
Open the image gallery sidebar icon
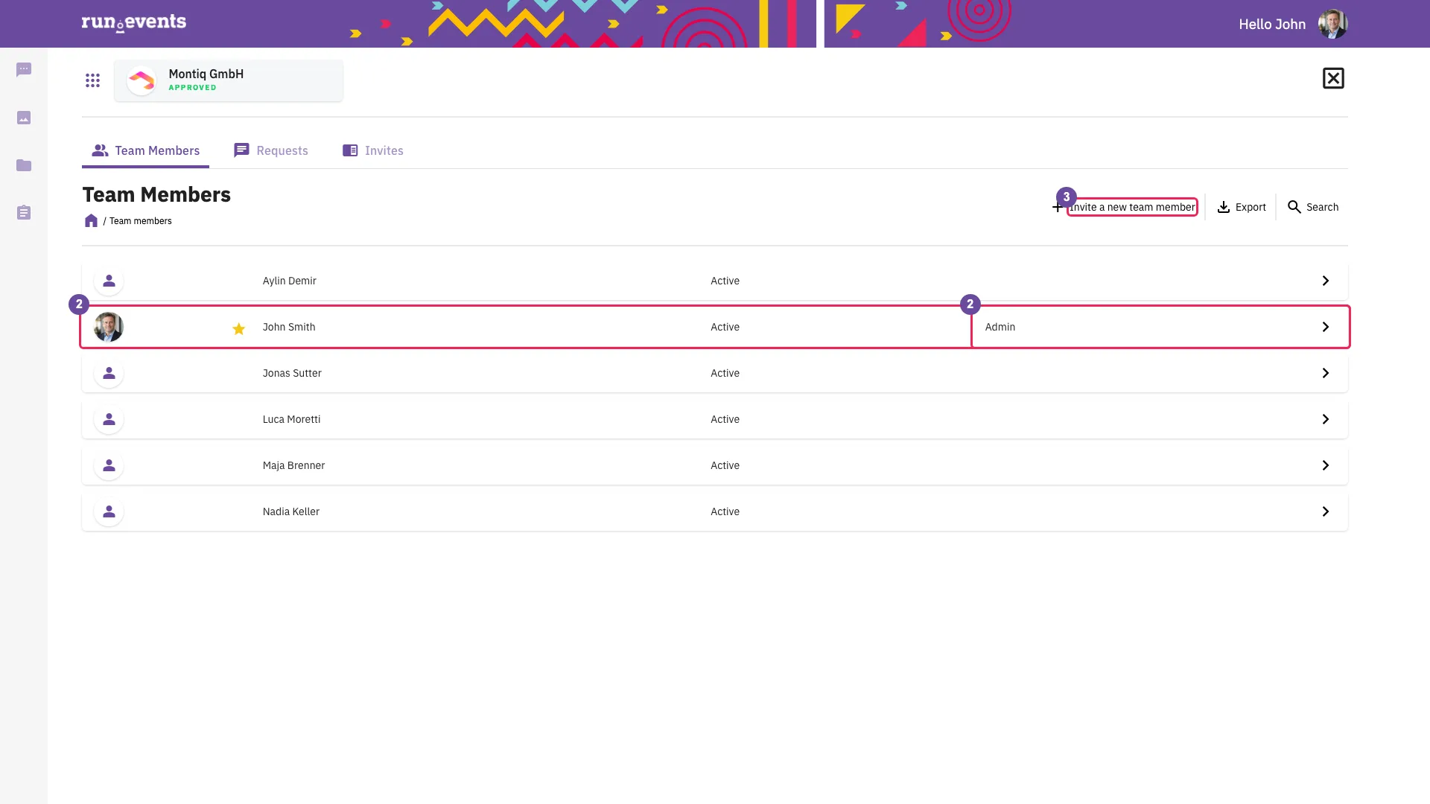click(24, 118)
